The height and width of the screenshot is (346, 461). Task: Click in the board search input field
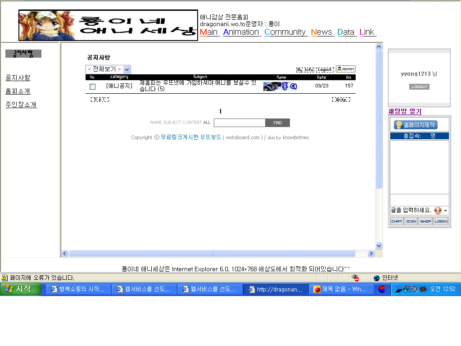[x=240, y=123]
